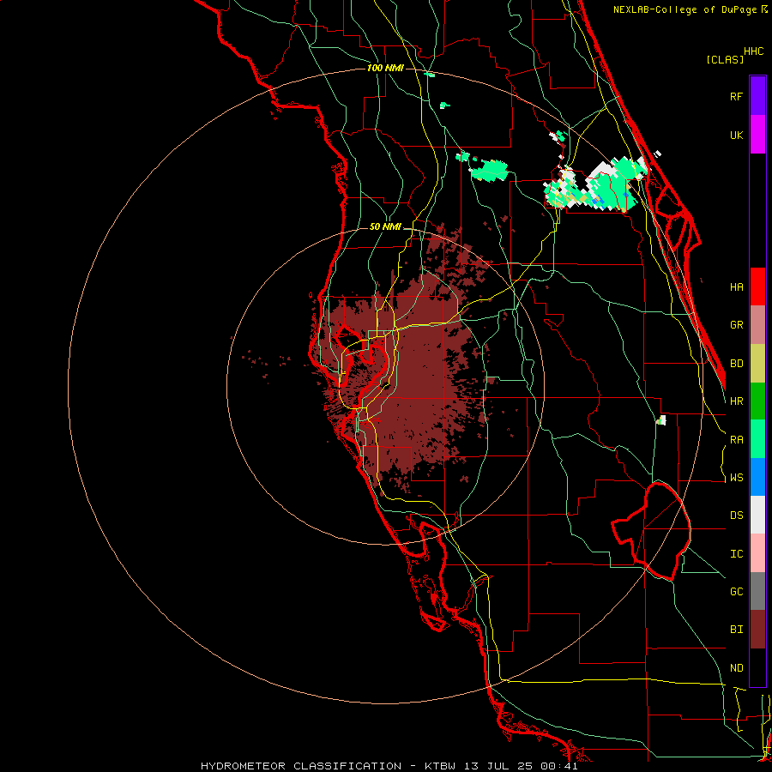
Task: Click the KTBW station identifier
Action: coord(440,766)
